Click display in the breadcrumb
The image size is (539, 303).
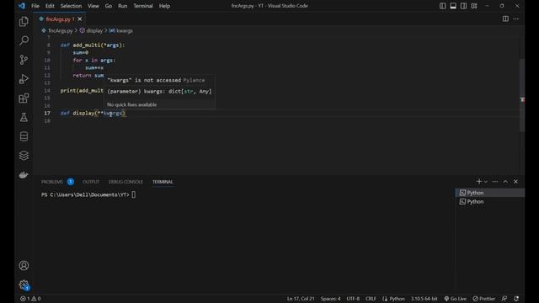(x=94, y=30)
